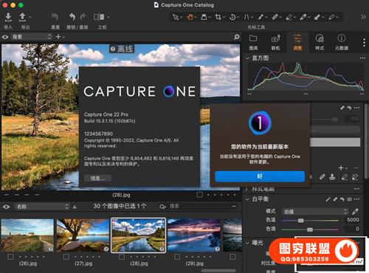Click the Export (导出) upload icon
The width and height of the screenshot is (369, 273).
point(22,17)
